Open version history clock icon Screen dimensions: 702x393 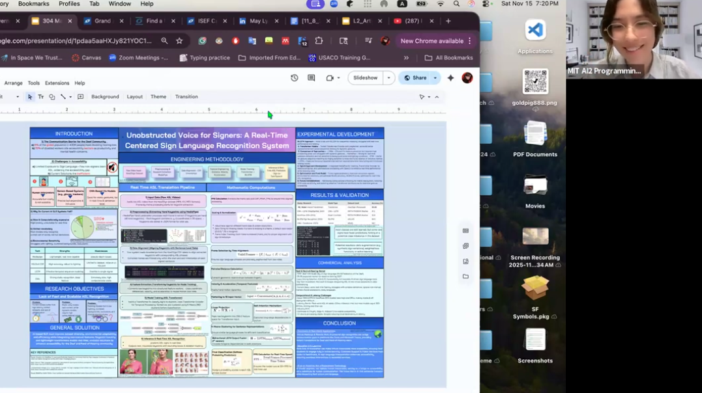click(294, 78)
